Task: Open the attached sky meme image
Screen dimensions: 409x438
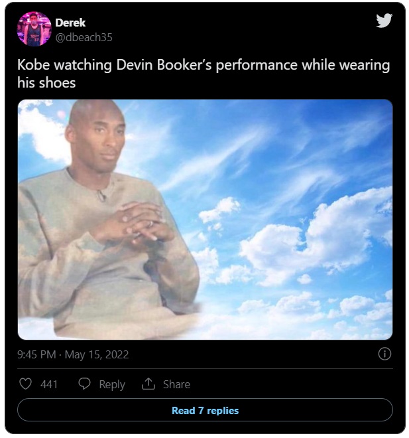Action: (205, 220)
